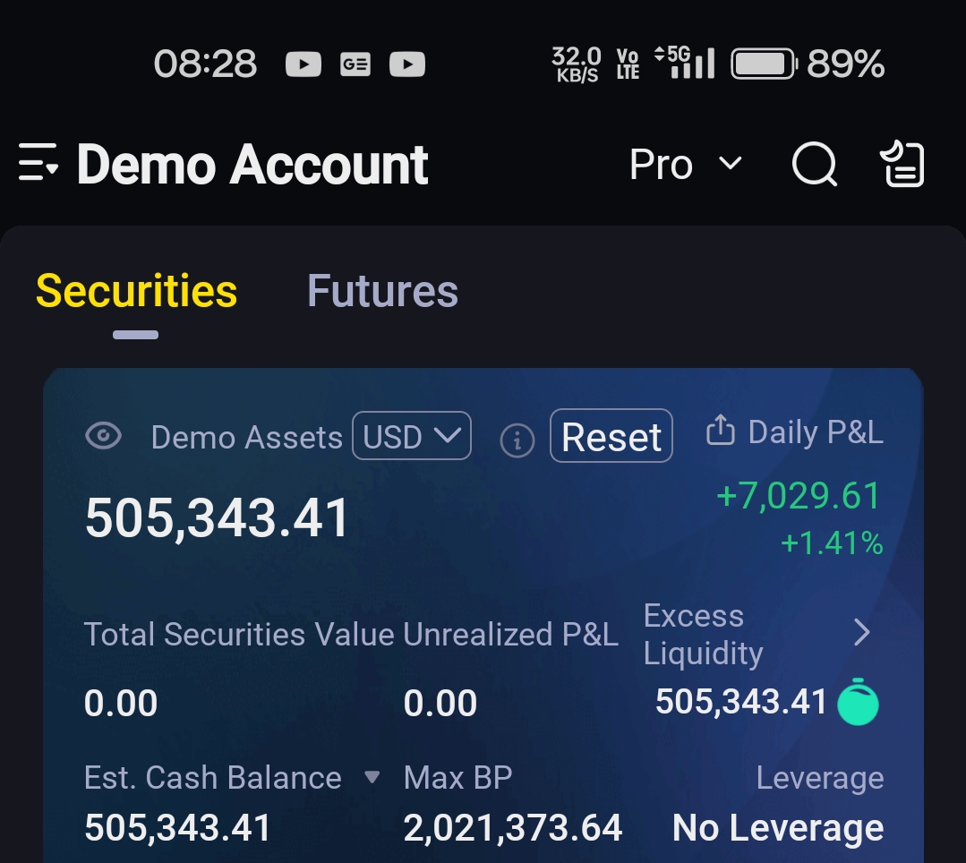Tap the info icon beside Reset
This screenshot has height=863, width=966.
point(517,440)
